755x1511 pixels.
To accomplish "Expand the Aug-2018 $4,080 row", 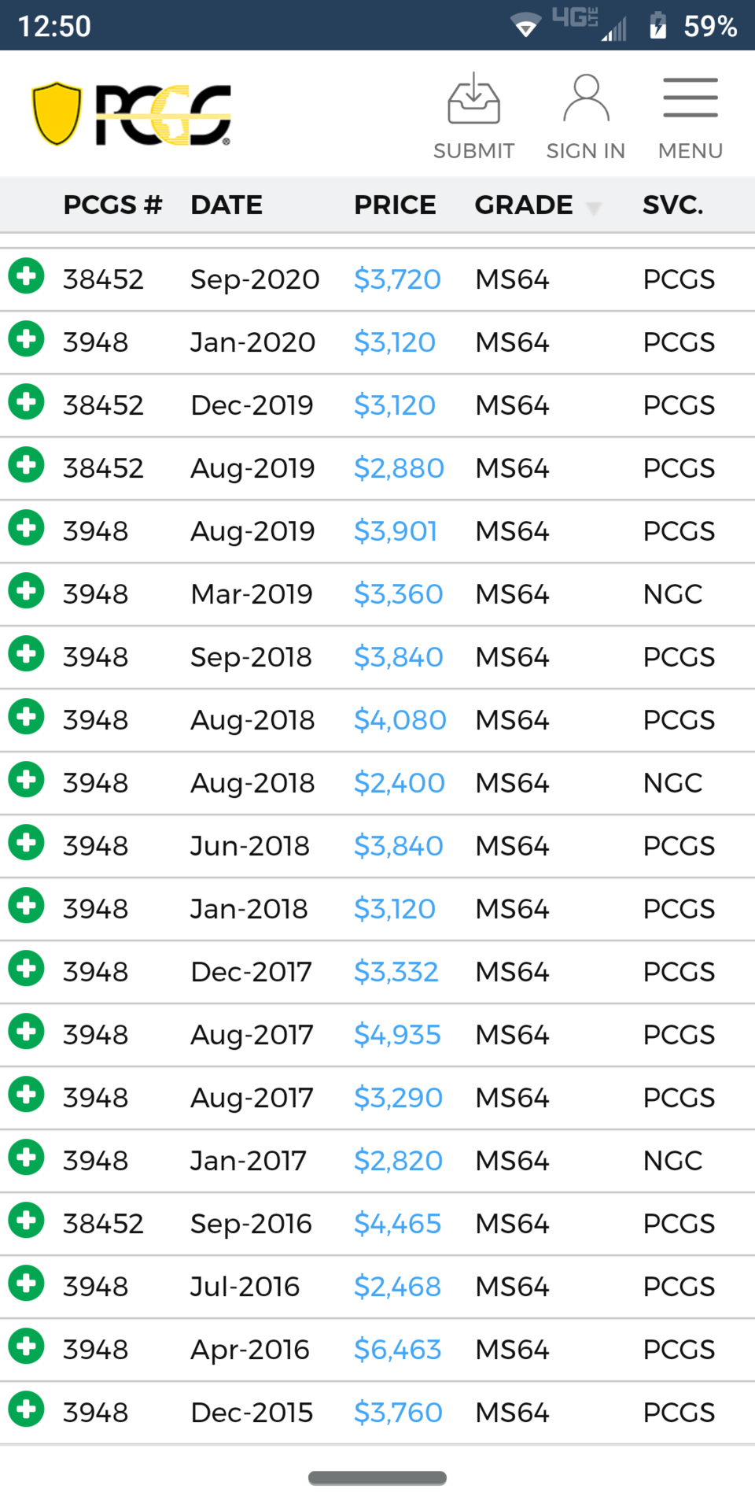I will coord(27,717).
